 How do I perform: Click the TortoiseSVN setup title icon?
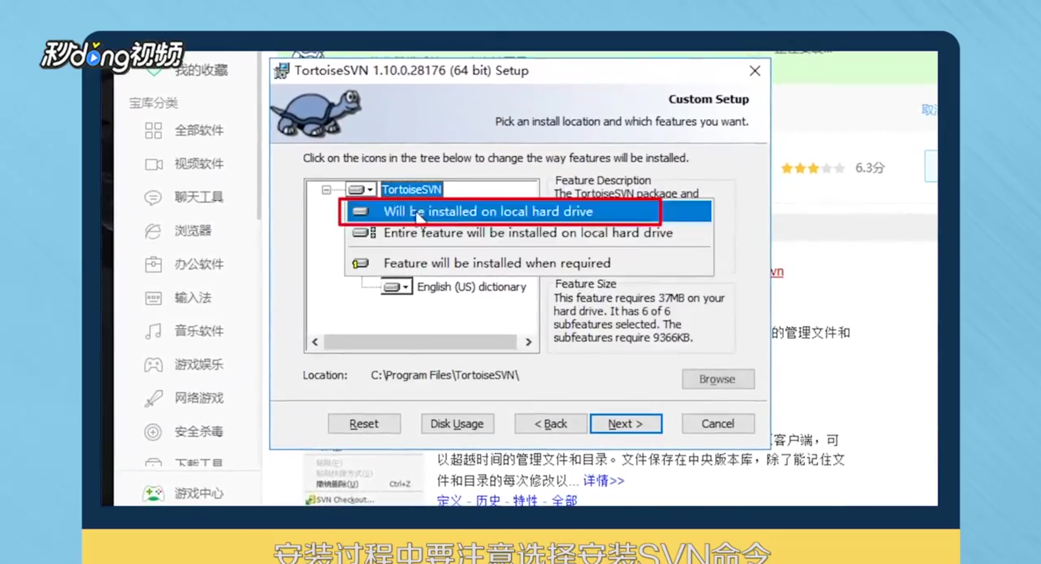coord(282,71)
